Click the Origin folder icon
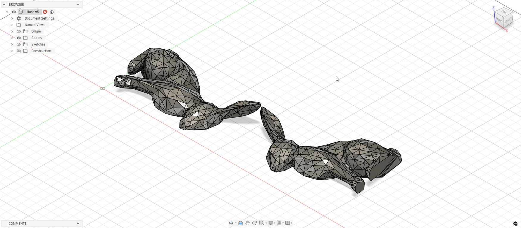This screenshot has width=521, height=228. coord(26,31)
